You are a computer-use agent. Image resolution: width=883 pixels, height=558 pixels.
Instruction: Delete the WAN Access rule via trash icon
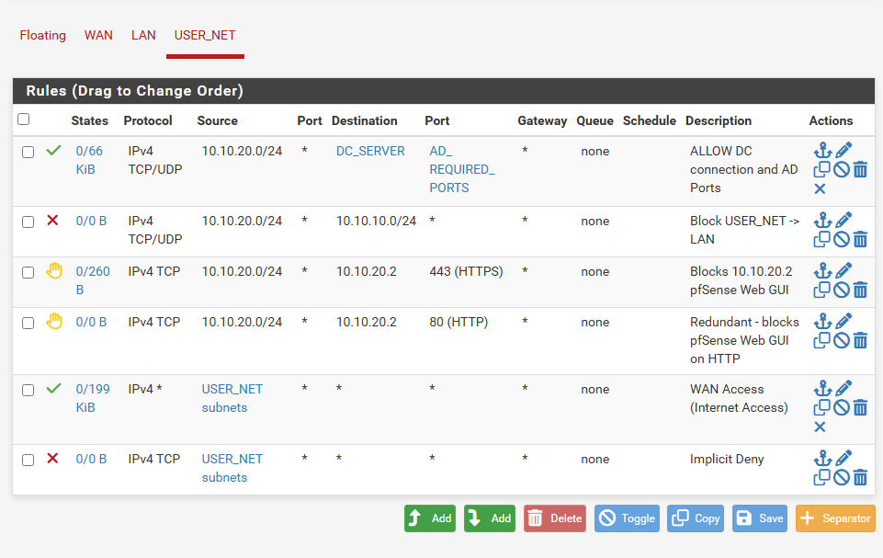point(860,407)
